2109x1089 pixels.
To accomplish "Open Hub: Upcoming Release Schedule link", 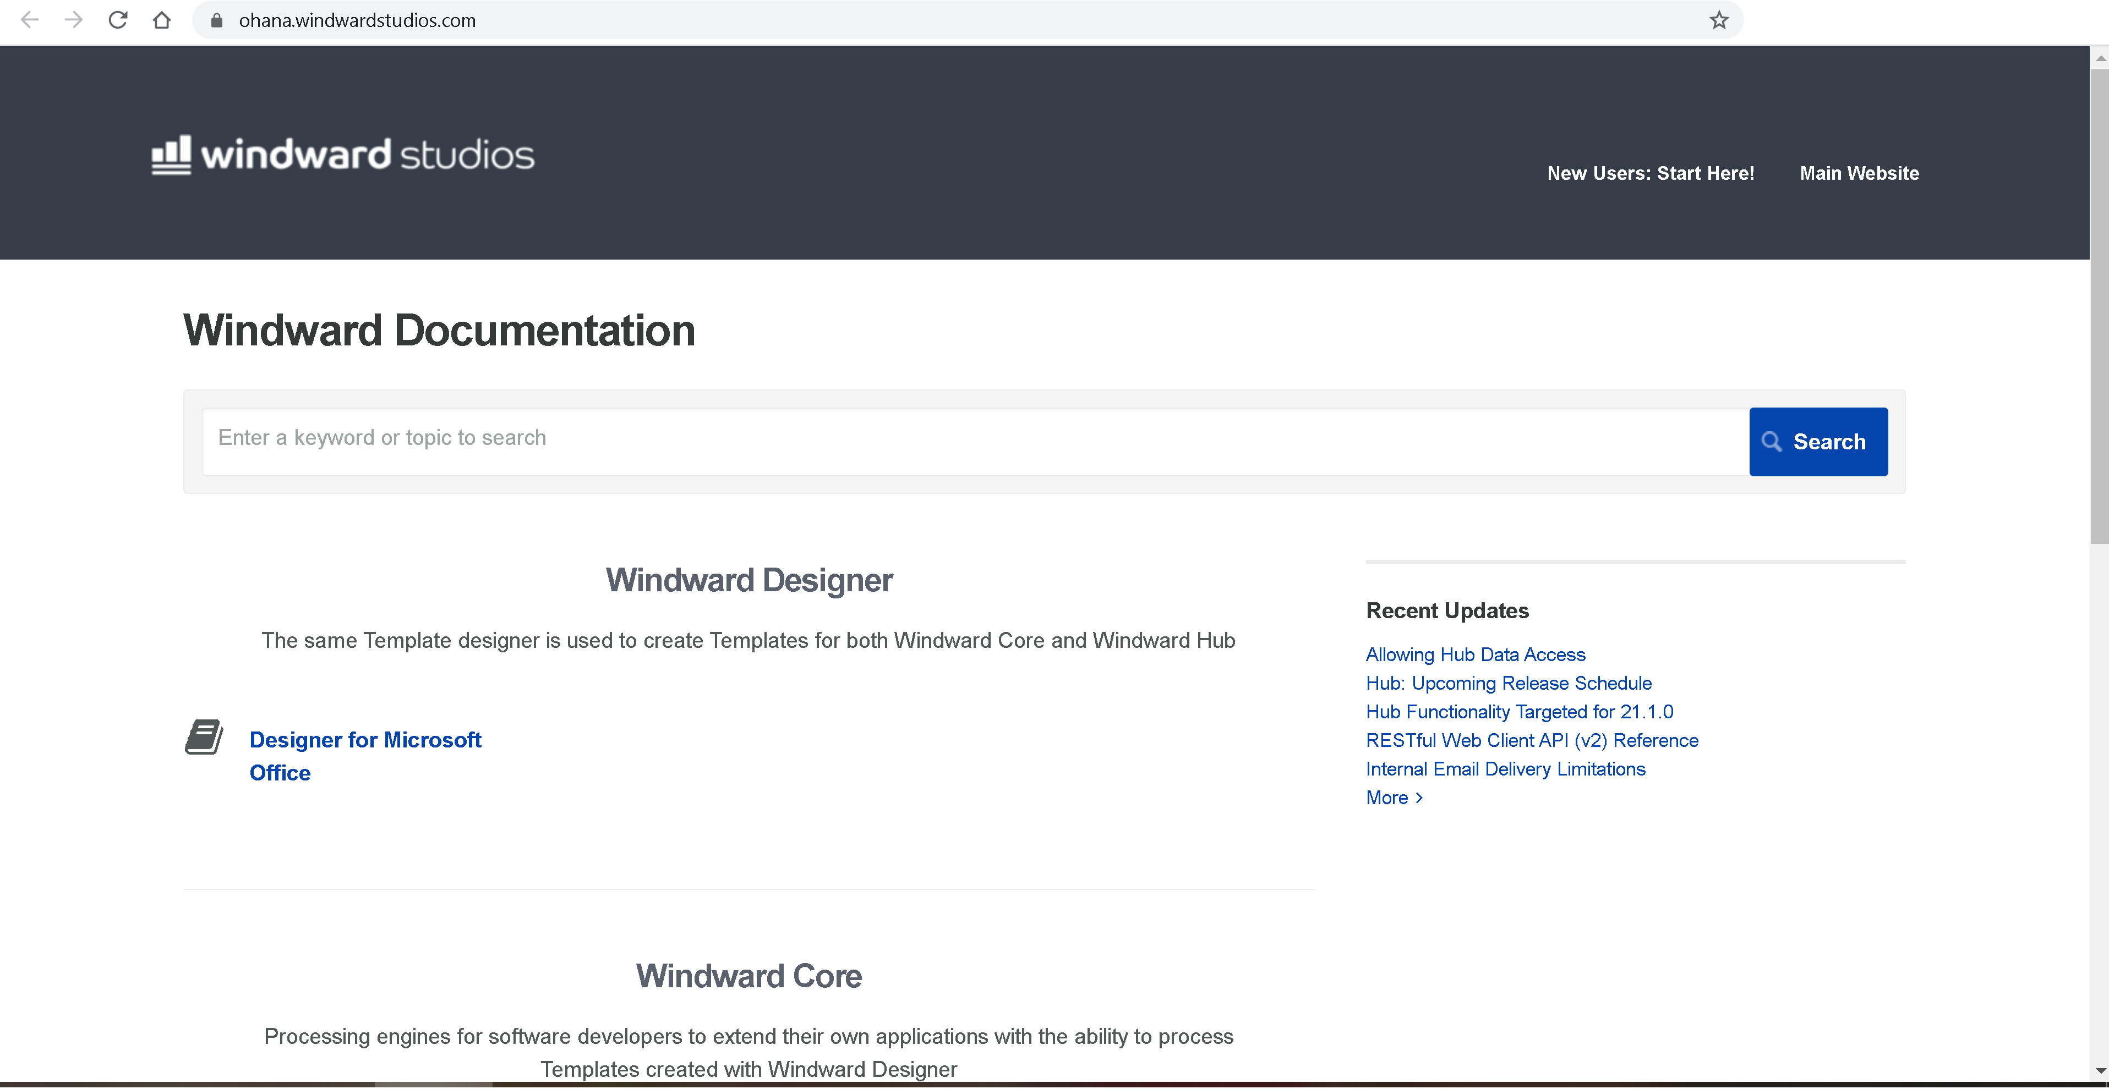I will coord(1508,684).
